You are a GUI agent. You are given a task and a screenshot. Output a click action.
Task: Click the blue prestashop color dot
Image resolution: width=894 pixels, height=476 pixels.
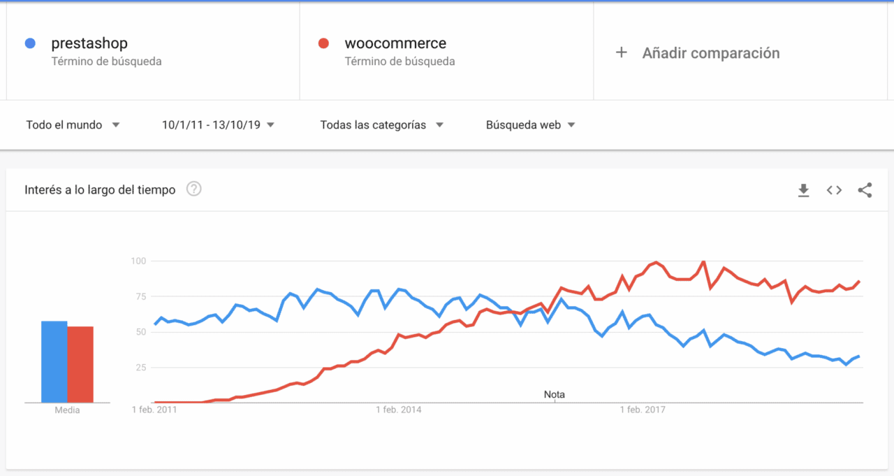tap(30, 43)
